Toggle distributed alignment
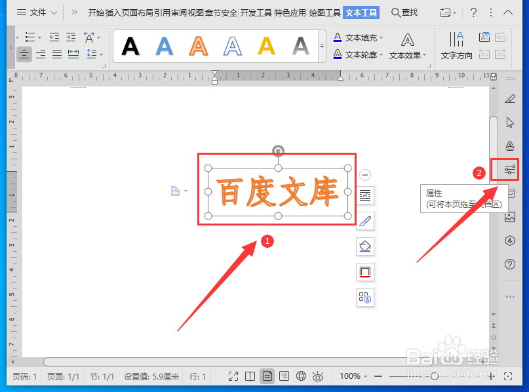 tap(73, 54)
